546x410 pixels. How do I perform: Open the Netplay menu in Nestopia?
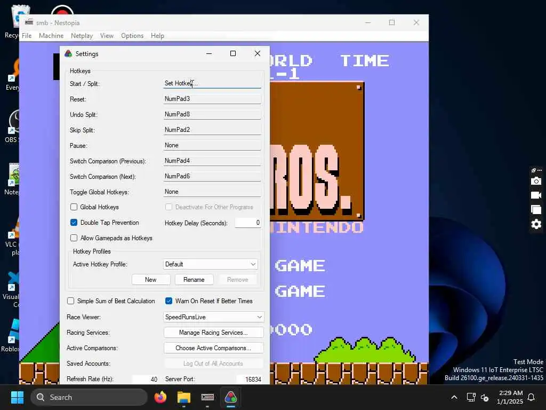point(82,36)
